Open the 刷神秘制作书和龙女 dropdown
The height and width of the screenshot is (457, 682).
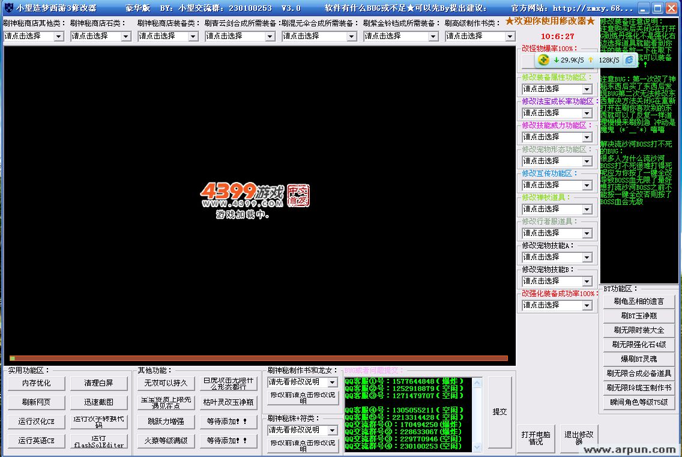[303, 382]
